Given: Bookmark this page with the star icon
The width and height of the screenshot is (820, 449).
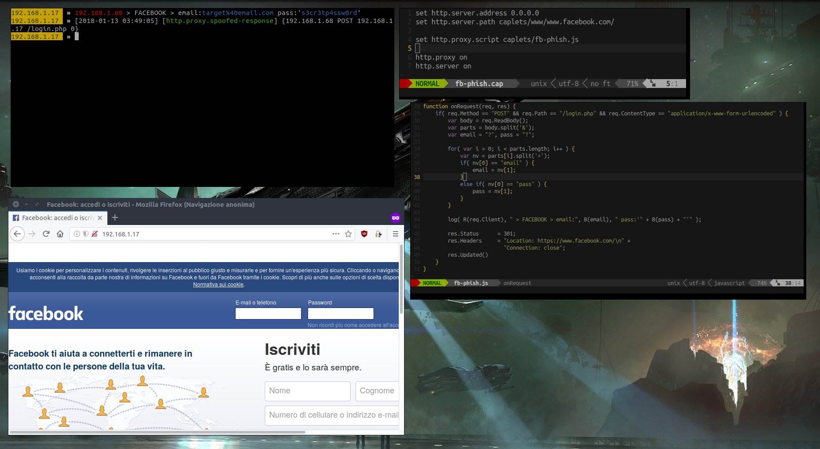Looking at the screenshot, I should [348, 234].
